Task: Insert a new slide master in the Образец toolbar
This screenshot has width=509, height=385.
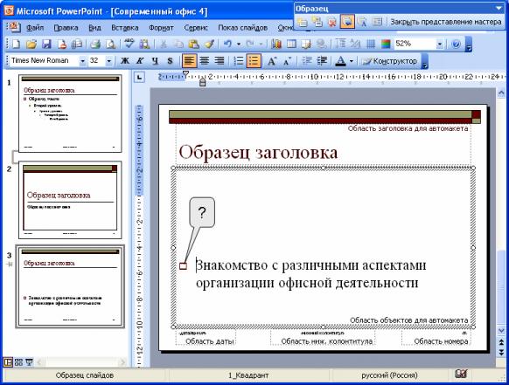Action: point(303,22)
